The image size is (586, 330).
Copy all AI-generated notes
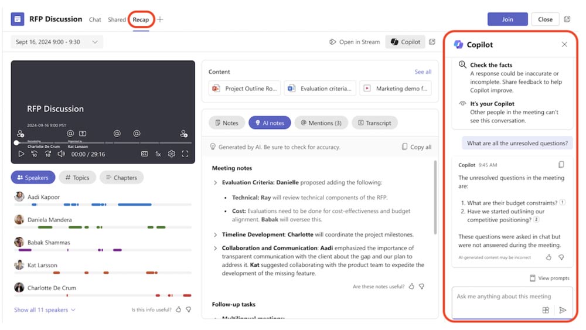coord(416,147)
